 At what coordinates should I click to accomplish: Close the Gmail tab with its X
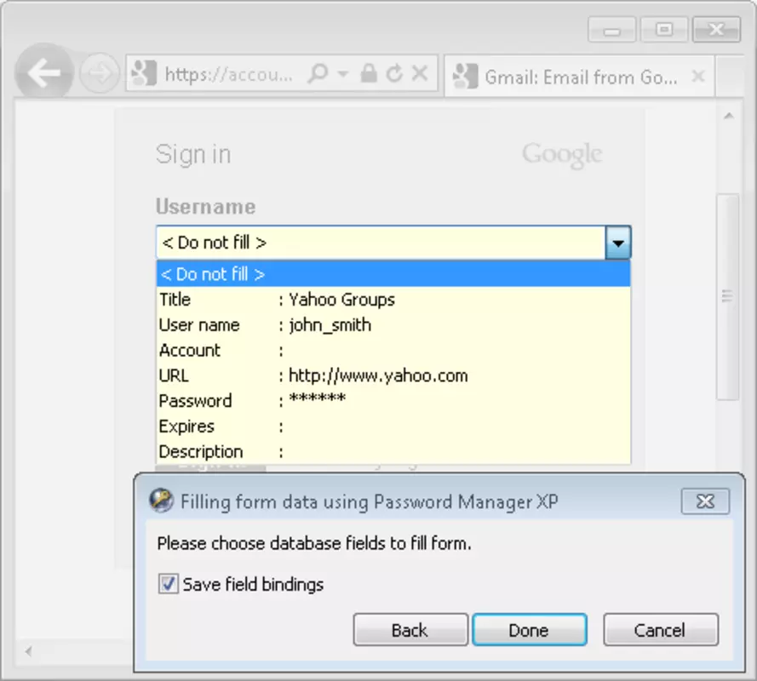[697, 77]
